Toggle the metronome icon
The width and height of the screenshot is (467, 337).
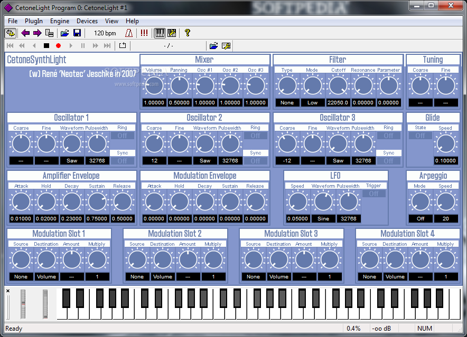pos(129,33)
